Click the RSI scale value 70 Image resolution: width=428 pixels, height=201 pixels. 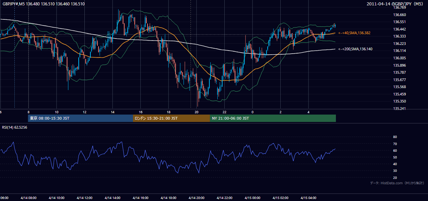[395, 144]
